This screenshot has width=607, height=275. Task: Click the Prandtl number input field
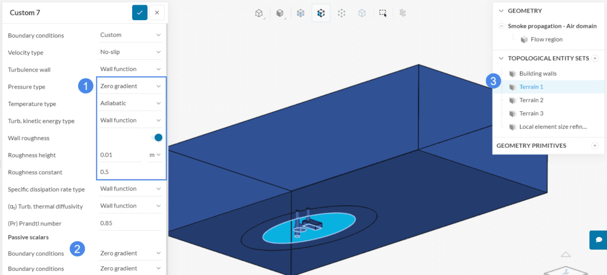130,223
